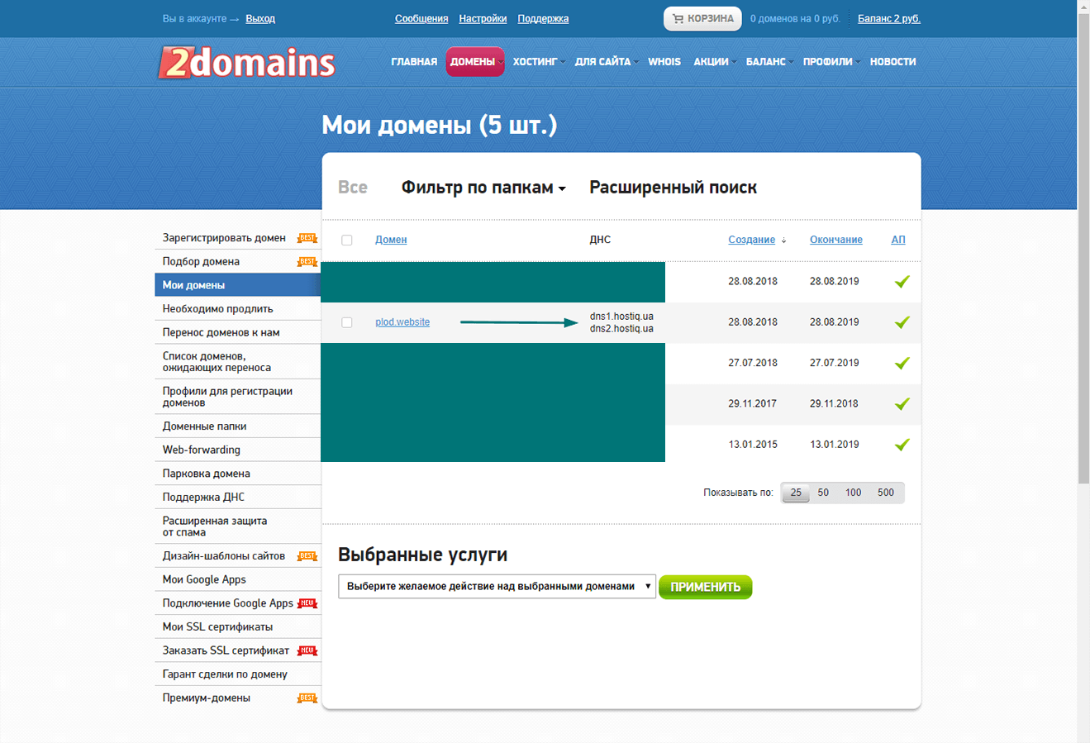1090x743 pixels.
Task: Click BEST badge beside Дизайн-шаблоны сайтов
Action: tap(307, 556)
